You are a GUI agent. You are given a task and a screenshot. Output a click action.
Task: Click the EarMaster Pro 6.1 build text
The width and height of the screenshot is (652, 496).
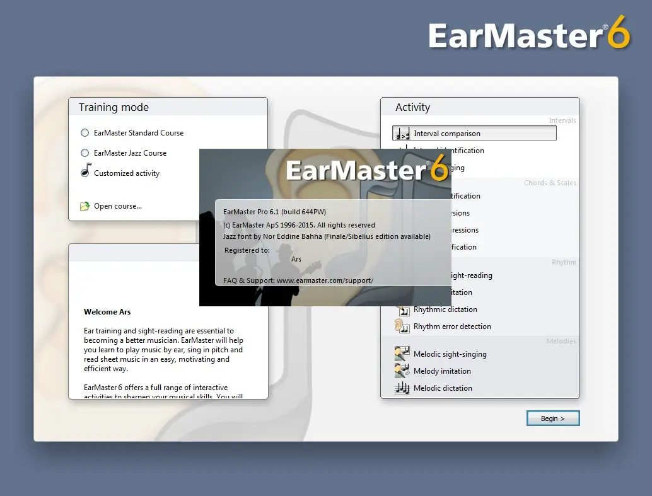point(274,212)
